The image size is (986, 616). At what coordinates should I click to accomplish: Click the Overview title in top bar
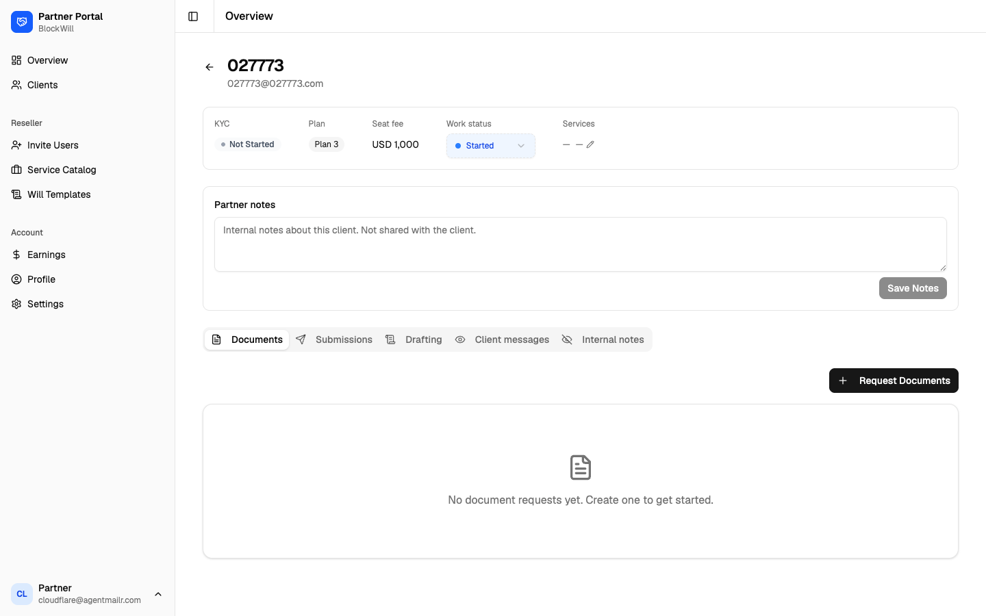pyautogui.click(x=249, y=16)
